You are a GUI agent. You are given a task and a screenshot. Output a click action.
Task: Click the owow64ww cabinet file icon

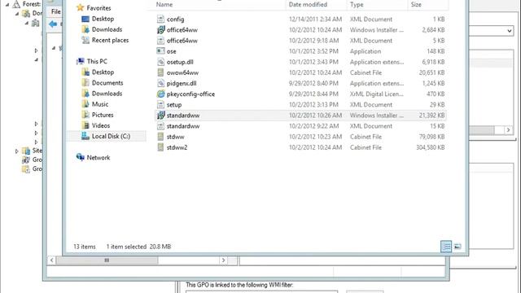160,72
